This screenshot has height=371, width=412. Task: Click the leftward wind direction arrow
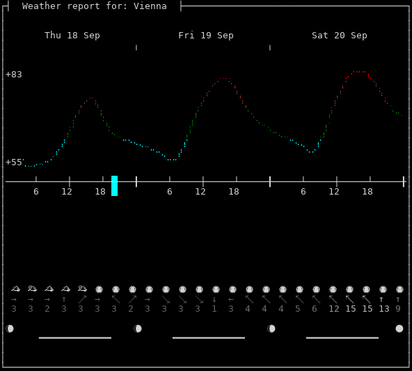pos(231,299)
